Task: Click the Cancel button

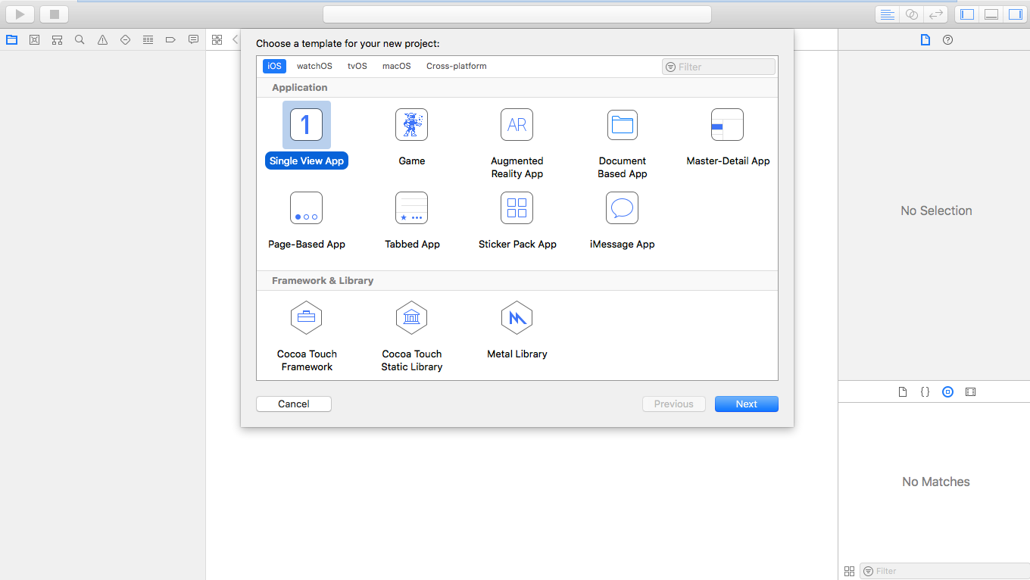Action: pos(294,404)
